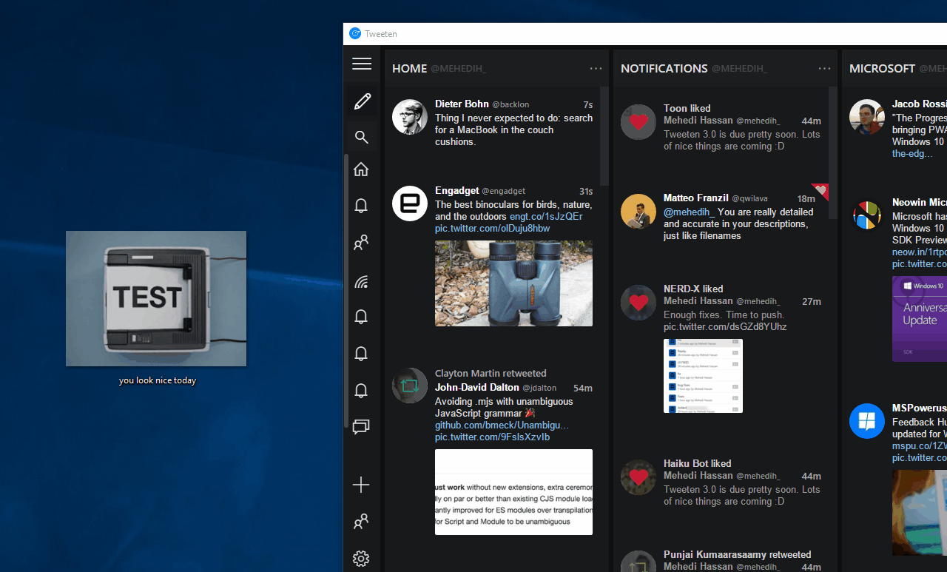The width and height of the screenshot is (947, 572).
Task: Click the 'Punjai Kumaarasaamy retweeted' label
Action: (738, 555)
